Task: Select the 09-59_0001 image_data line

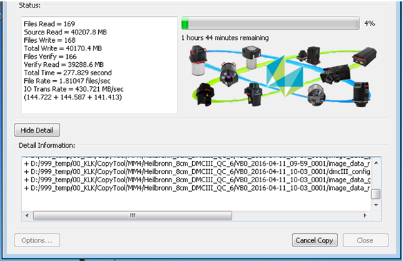Action: [197, 164]
